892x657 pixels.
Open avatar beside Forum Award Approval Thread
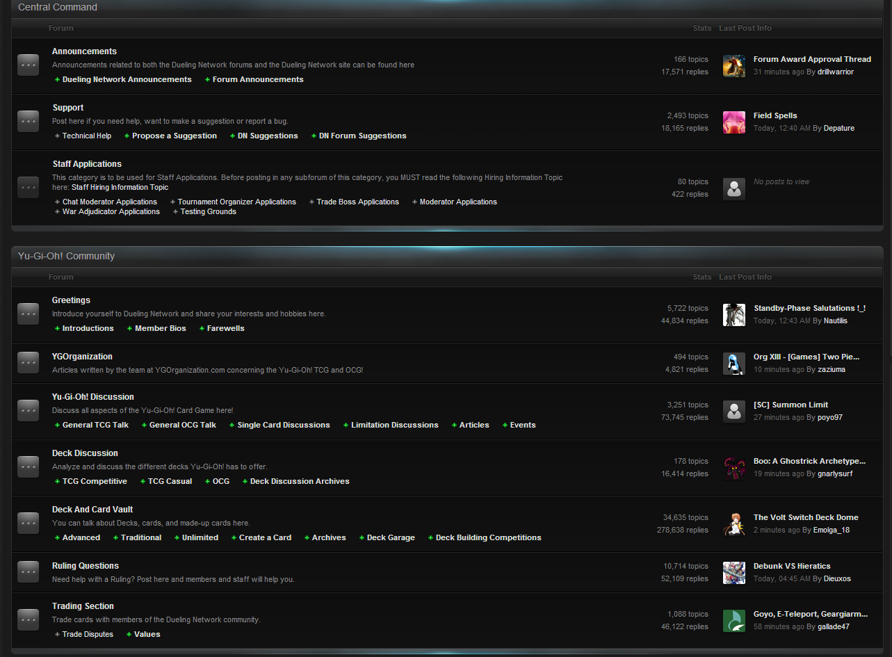pyautogui.click(x=734, y=66)
